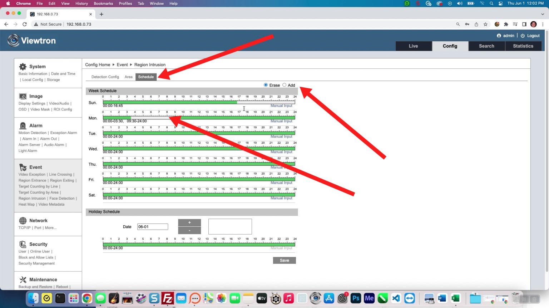Open the Area tab
Screen dimensions: 549x308
pos(128,77)
